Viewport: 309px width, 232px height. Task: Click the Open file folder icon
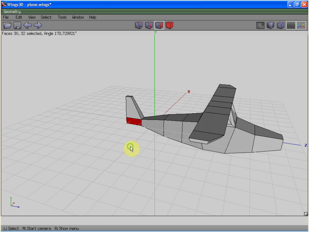[x=7, y=25]
